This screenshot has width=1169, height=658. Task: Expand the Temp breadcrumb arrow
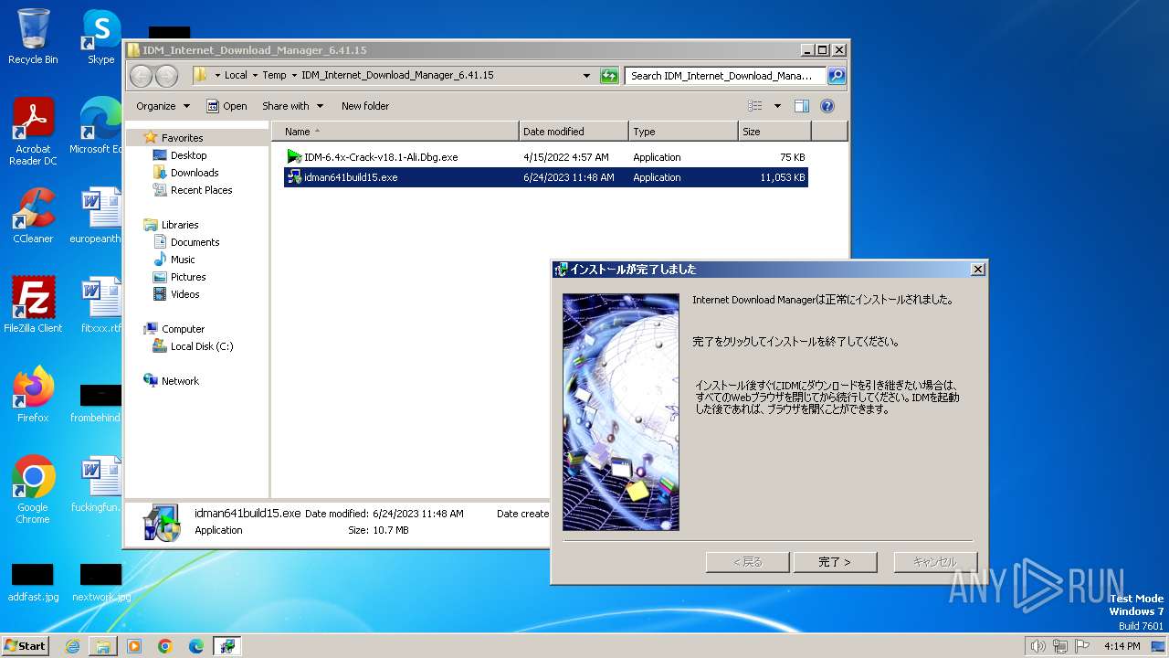click(294, 76)
